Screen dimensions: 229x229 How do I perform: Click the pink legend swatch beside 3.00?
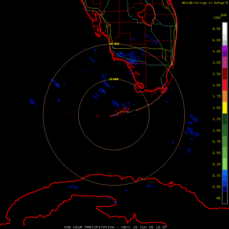click(x=225, y=63)
